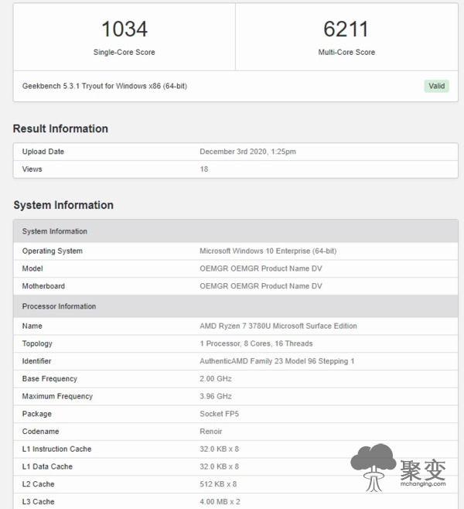
Task: Select the 6211 multi-core score number
Action: pyautogui.click(x=346, y=29)
